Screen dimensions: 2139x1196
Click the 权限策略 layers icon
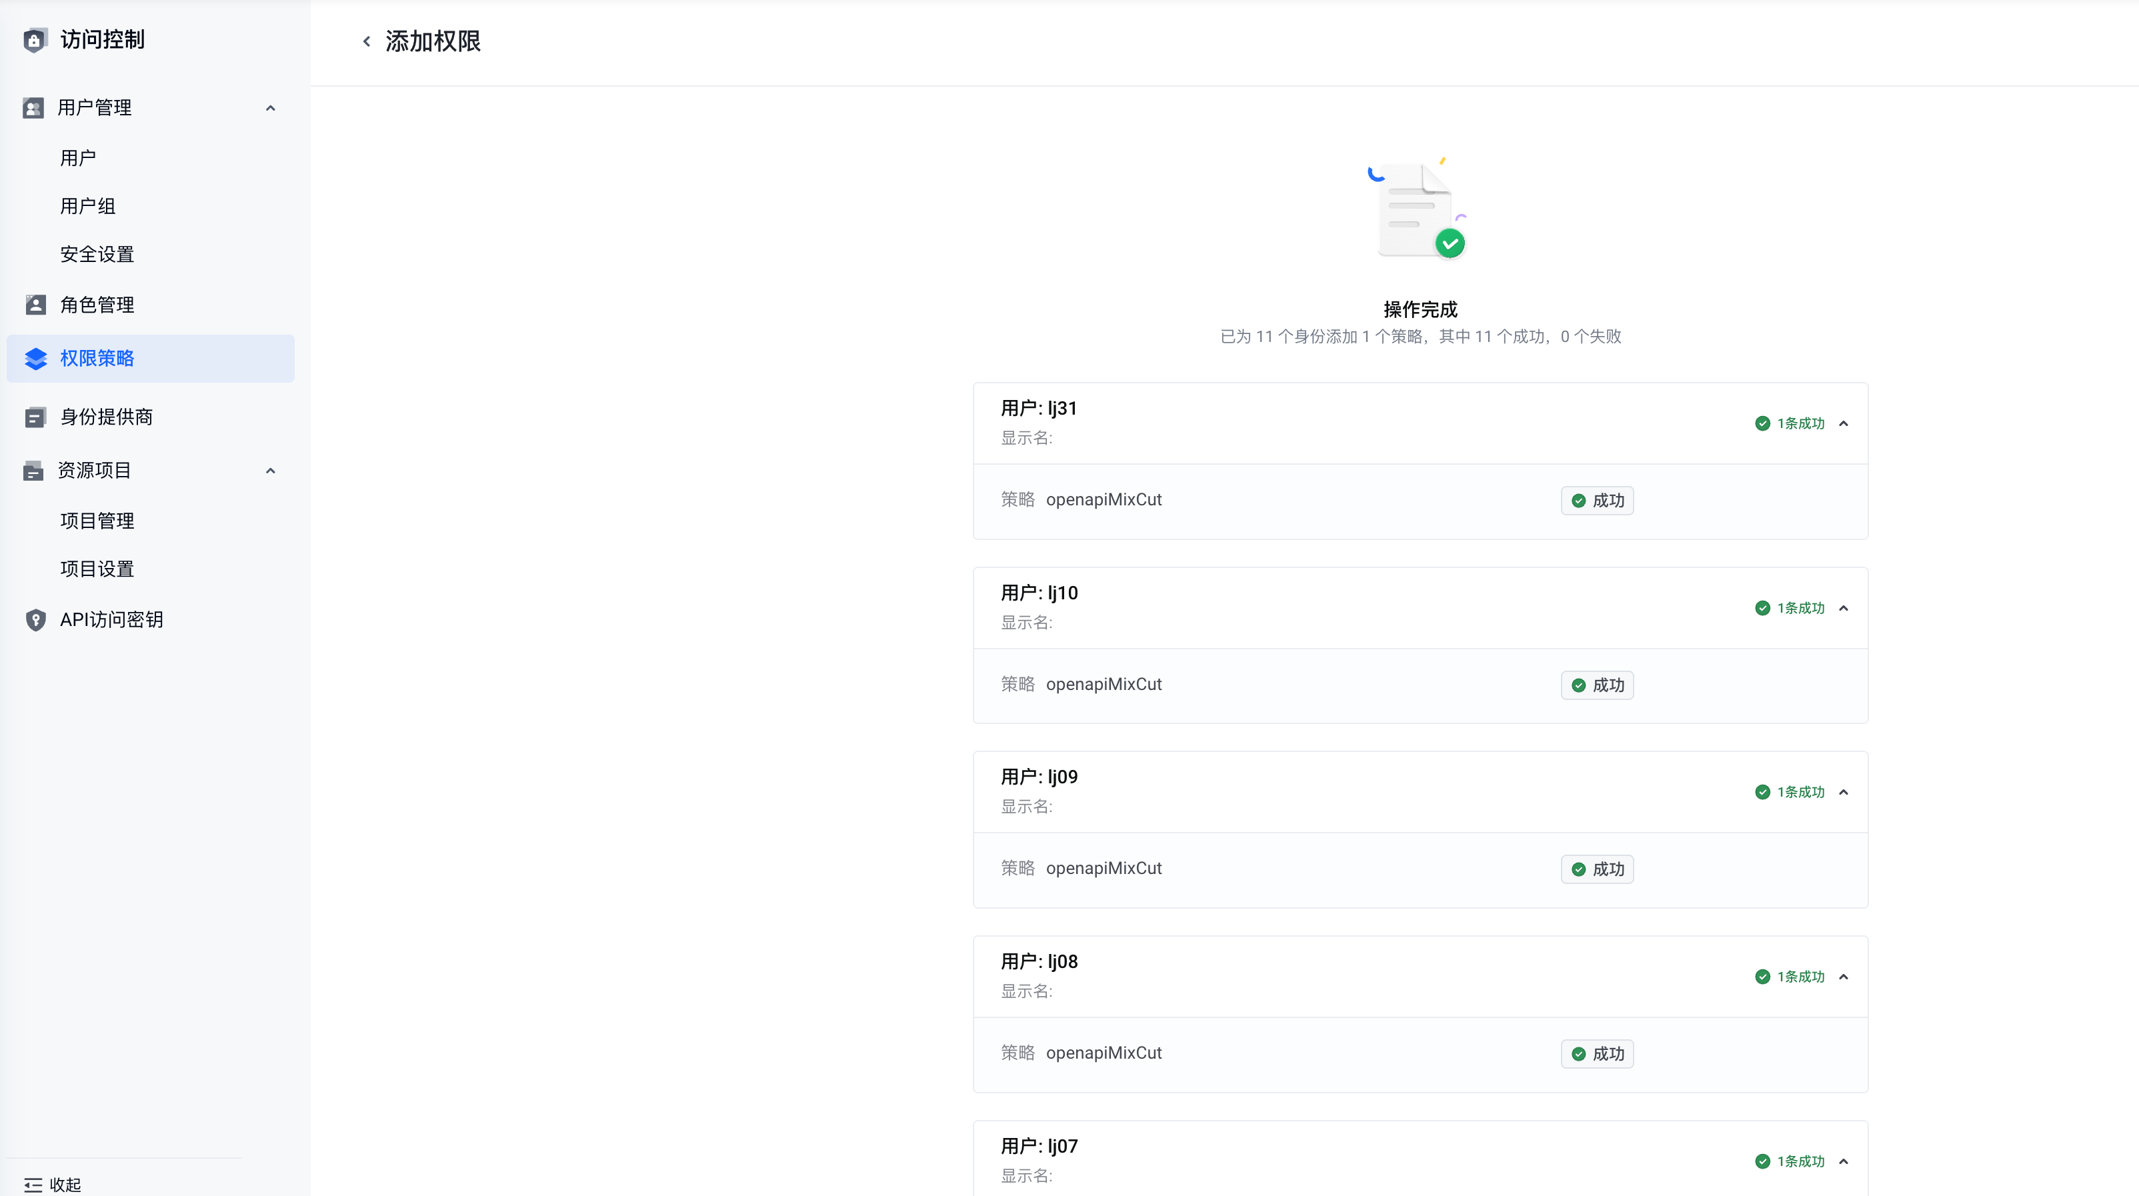[x=35, y=359]
